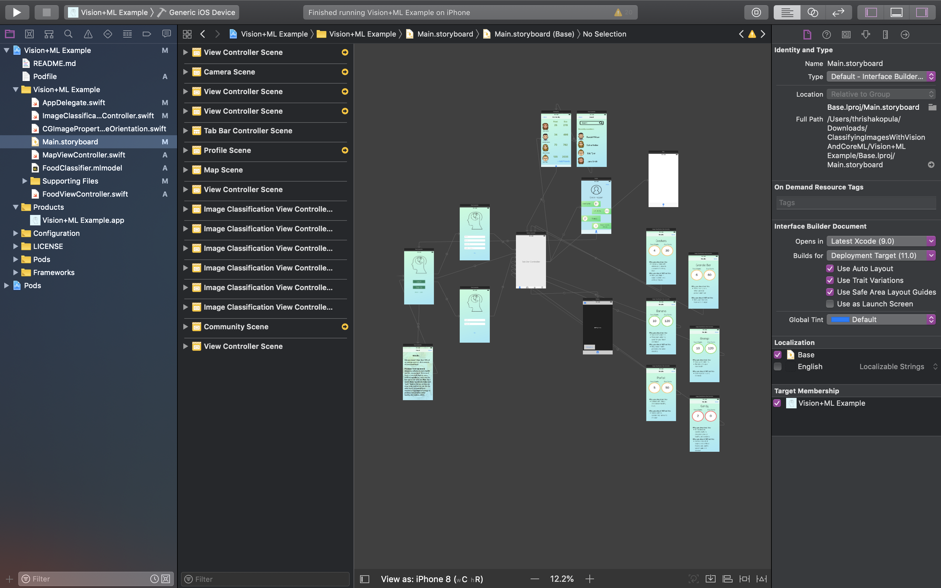This screenshot has height=588, width=941.
Task: Expand the Supporting Files folder
Action: [25, 181]
